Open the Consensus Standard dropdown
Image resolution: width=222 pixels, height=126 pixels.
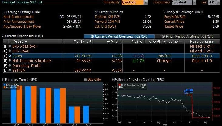pyautogui.click(x=182, y=2)
